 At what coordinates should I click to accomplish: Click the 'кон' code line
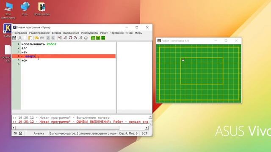[25, 60]
